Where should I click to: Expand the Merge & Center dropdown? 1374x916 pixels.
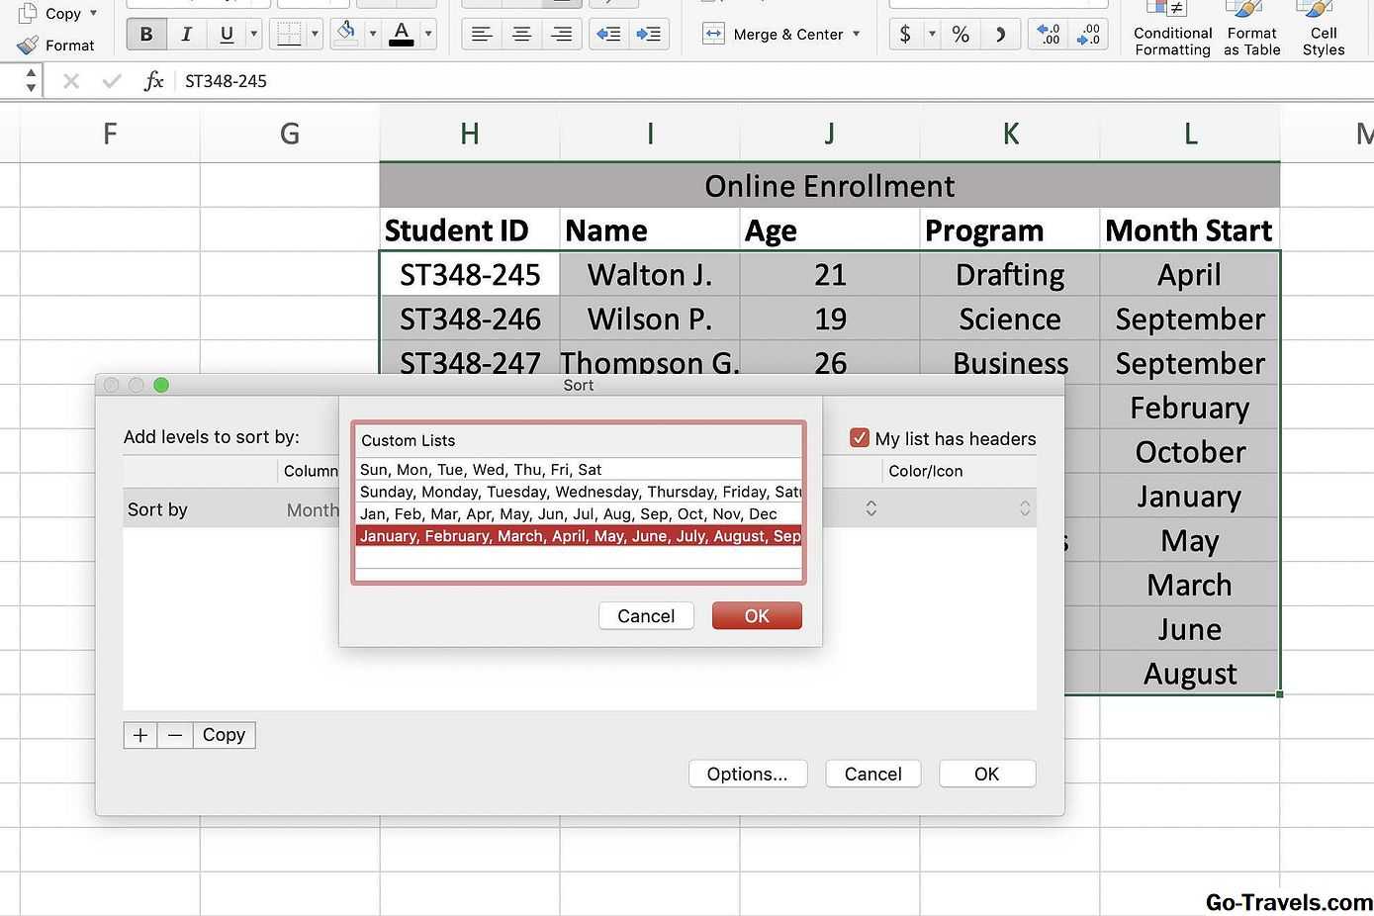coord(857,34)
